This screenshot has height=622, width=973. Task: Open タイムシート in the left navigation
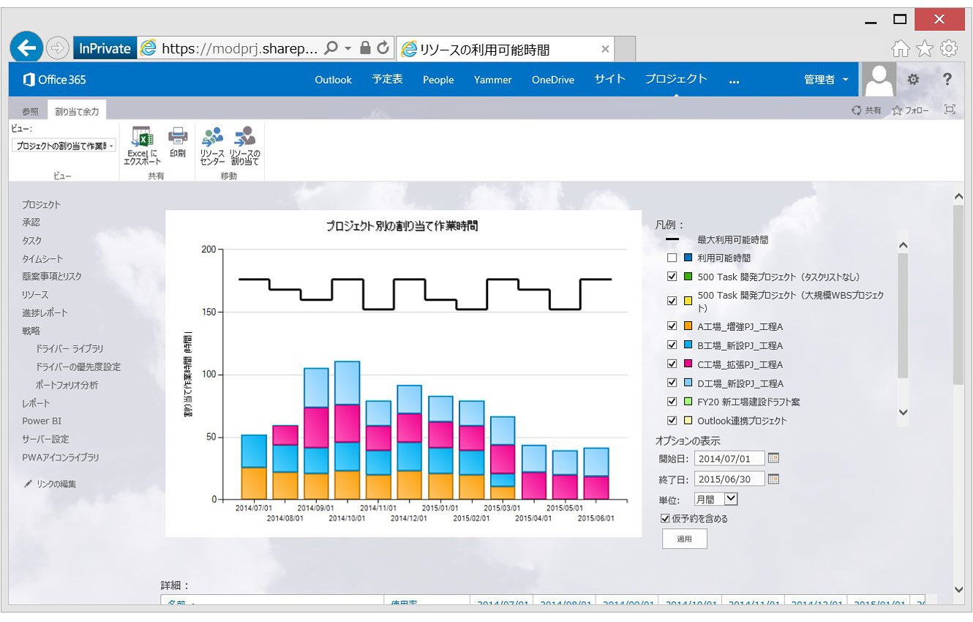coord(42,258)
